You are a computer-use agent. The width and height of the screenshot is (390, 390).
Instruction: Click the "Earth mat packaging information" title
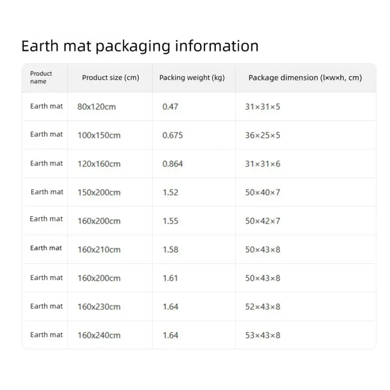tap(140, 46)
